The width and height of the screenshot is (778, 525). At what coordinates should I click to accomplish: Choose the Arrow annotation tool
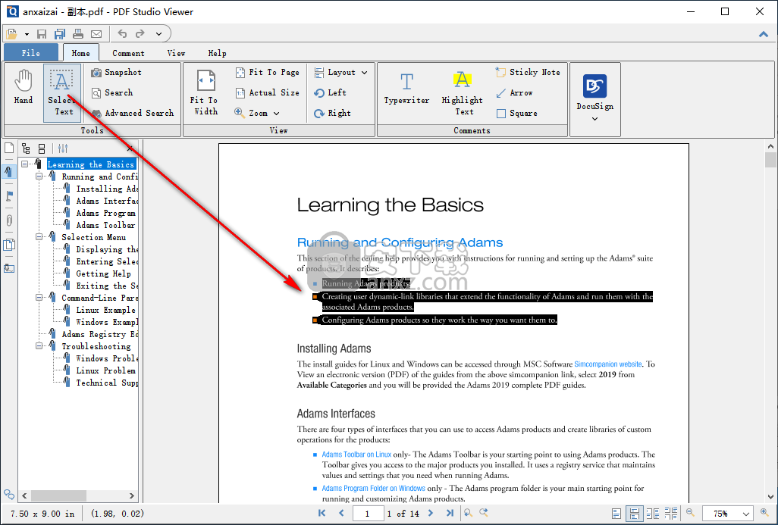click(514, 92)
